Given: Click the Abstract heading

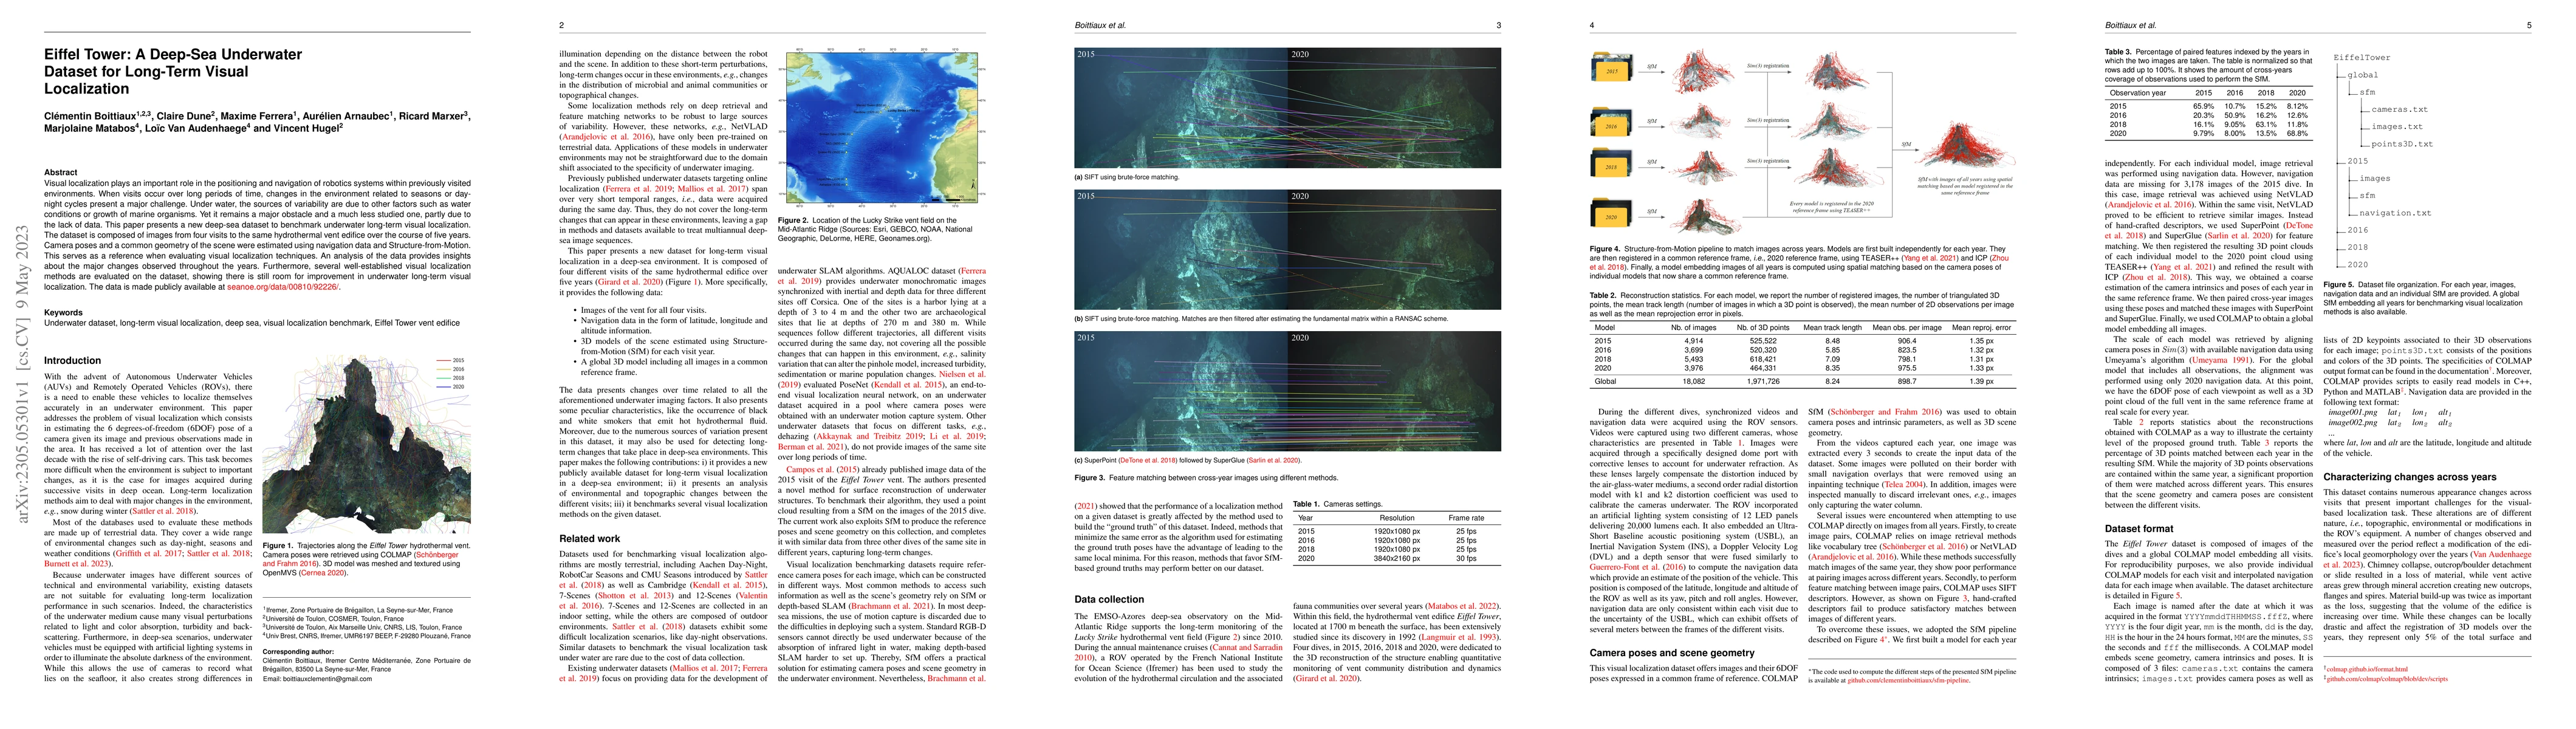Looking at the screenshot, I should click(x=61, y=173).
